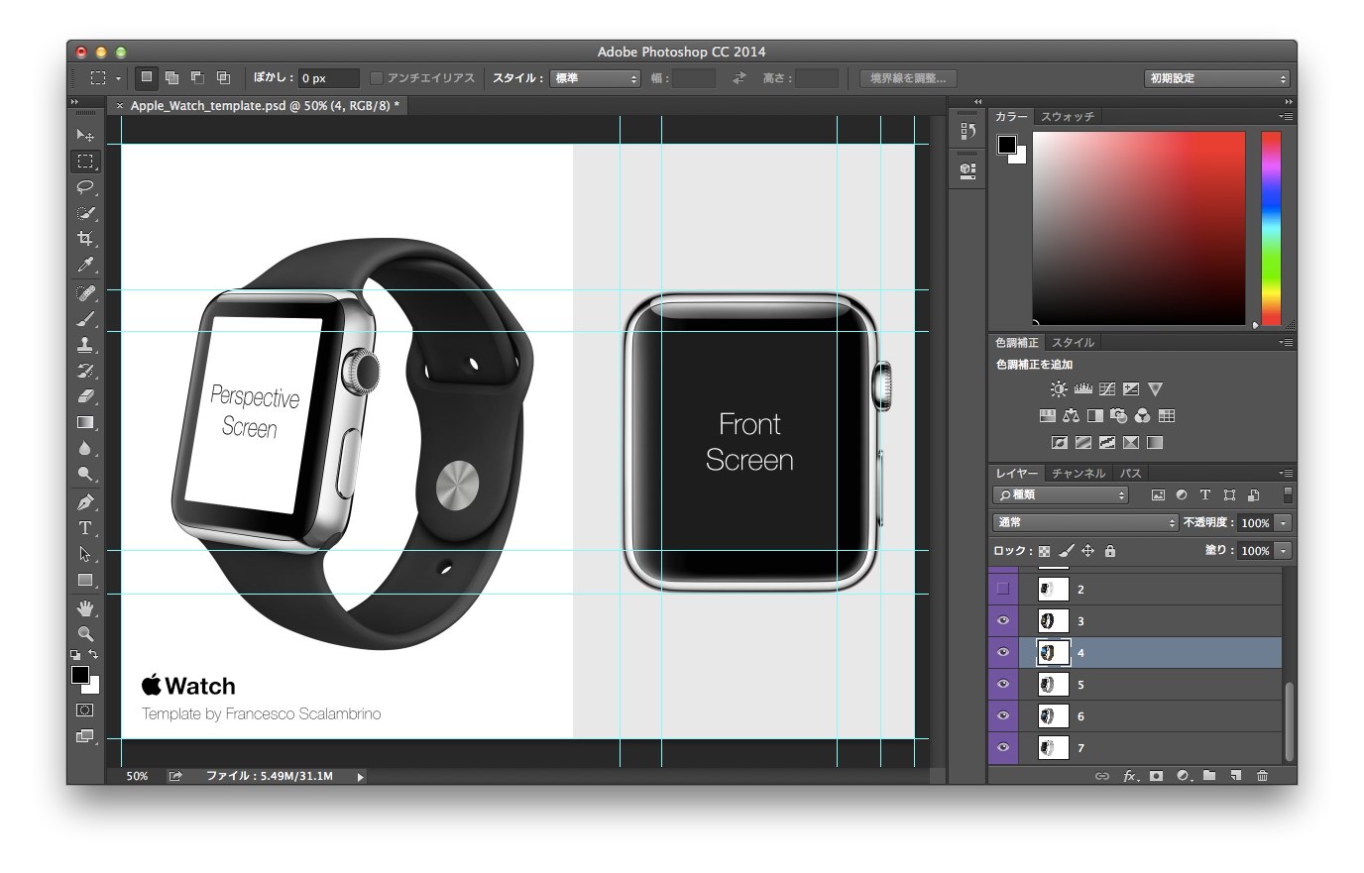The width and height of the screenshot is (1364, 873).
Task: Toggle lock all for the layer
Action: click(x=1110, y=551)
